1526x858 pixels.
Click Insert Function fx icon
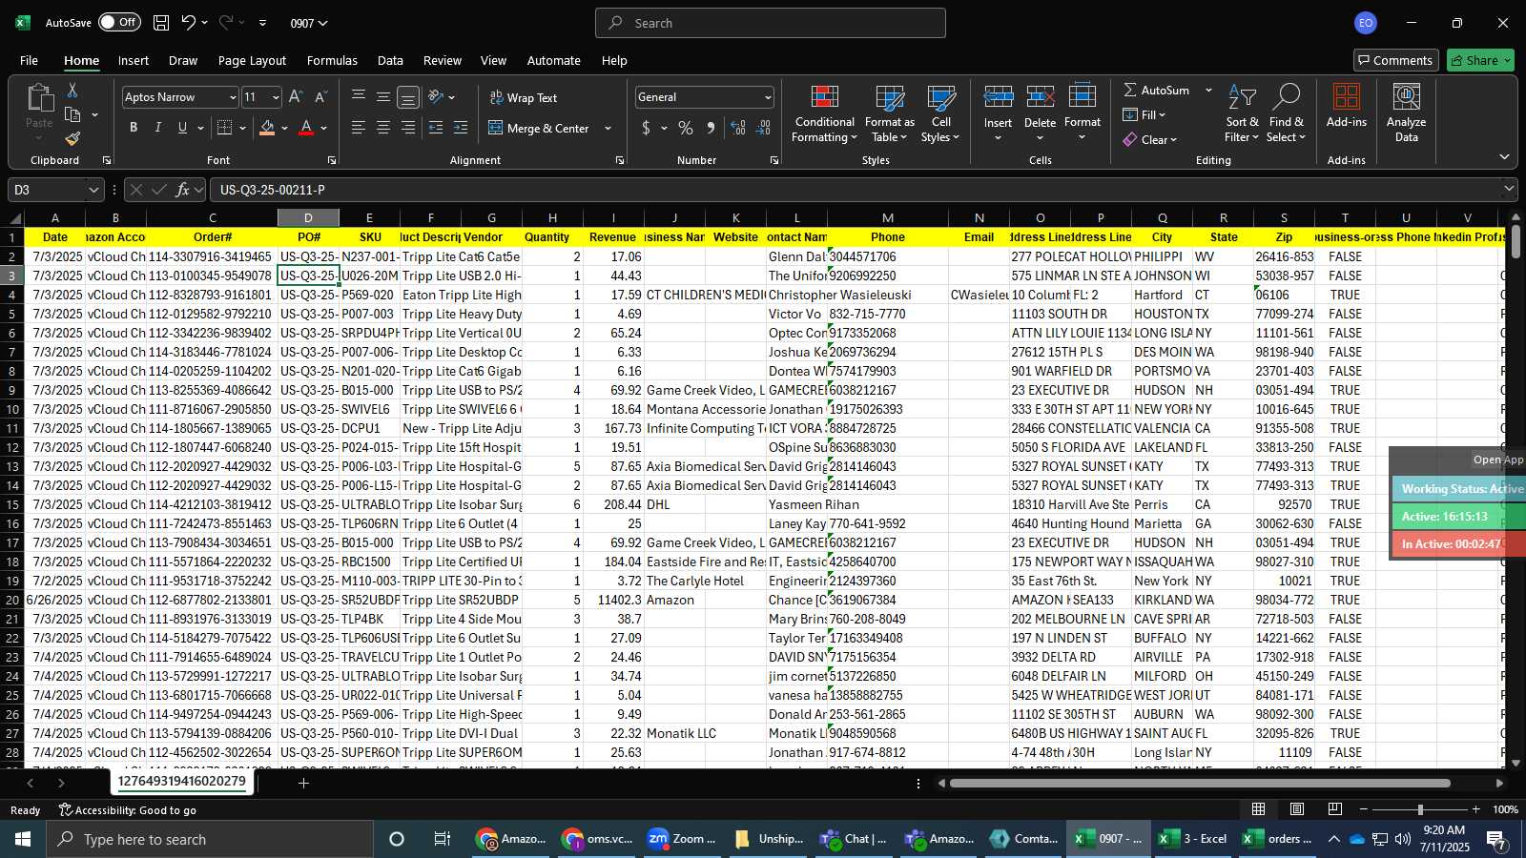pos(182,190)
